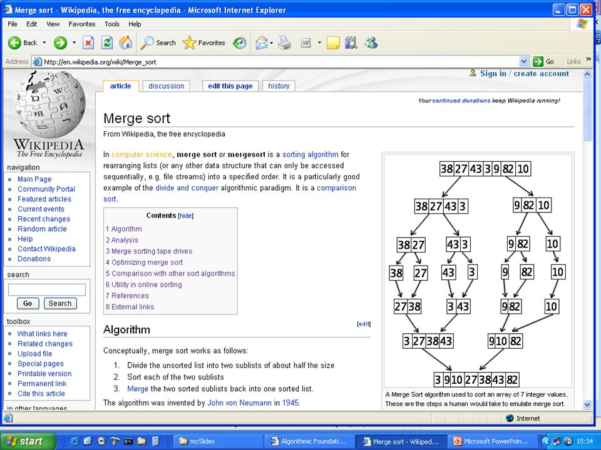
Task: Open the File menu
Action: click(x=13, y=24)
